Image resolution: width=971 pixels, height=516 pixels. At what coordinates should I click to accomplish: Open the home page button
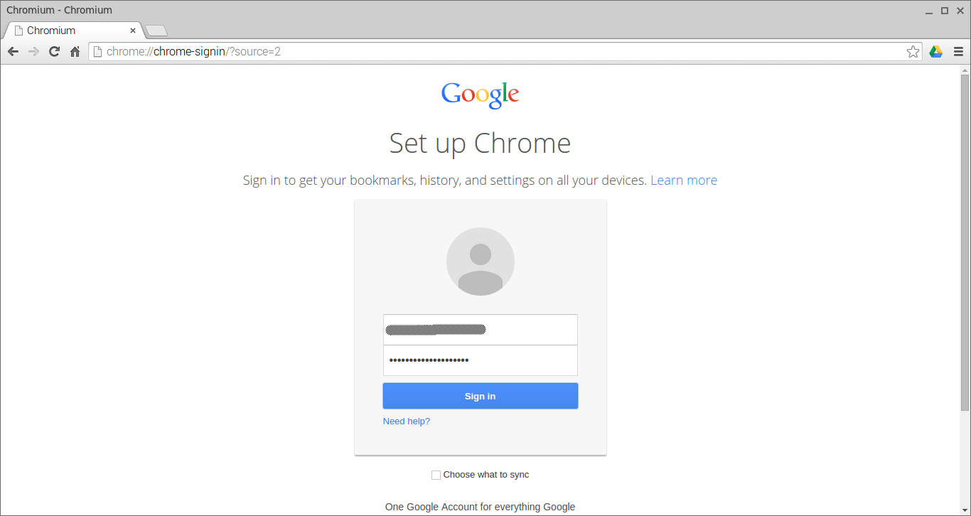(x=75, y=51)
